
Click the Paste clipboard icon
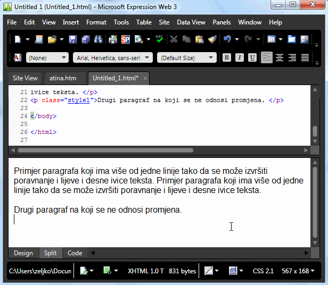tap(200, 39)
